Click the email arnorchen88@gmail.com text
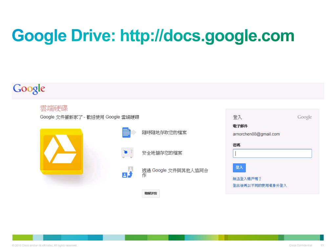 (x=256, y=134)
